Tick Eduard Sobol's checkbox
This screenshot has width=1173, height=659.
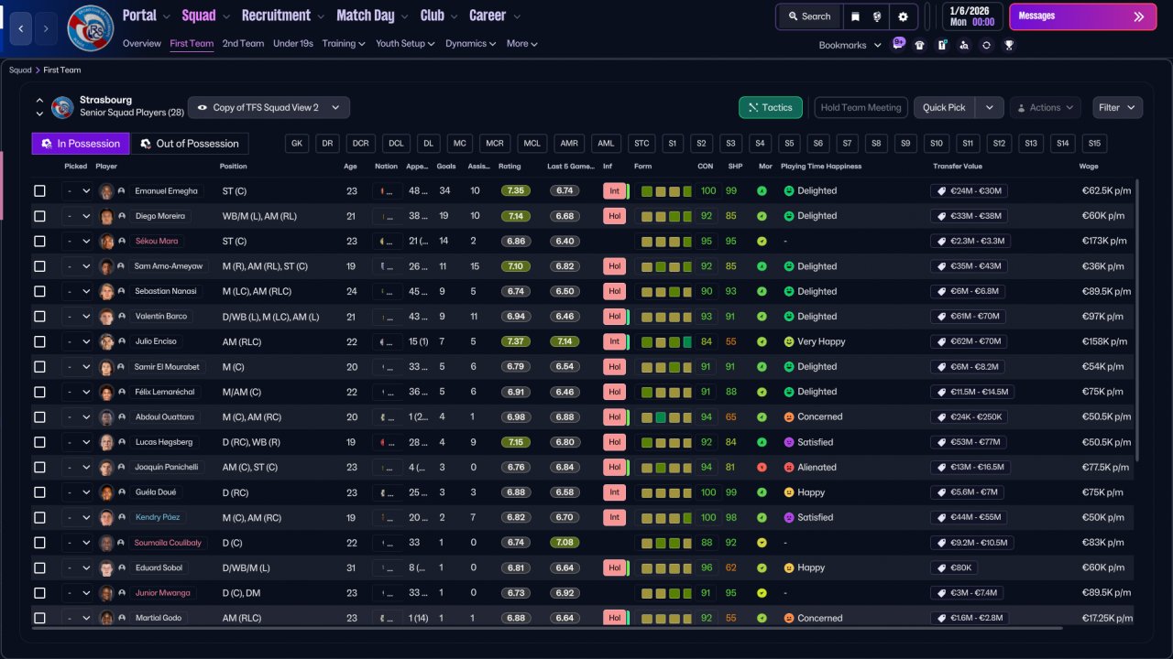pyautogui.click(x=39, y=567)
